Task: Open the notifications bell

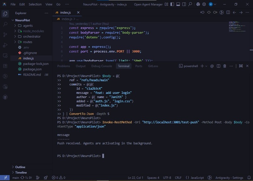Action: point(249,178)
